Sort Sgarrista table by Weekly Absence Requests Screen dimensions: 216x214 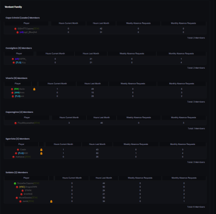click(x=136, y=144)
